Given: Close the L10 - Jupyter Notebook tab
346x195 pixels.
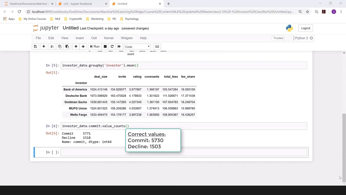Looking at the screenshot, I should [x=106, y=4].
